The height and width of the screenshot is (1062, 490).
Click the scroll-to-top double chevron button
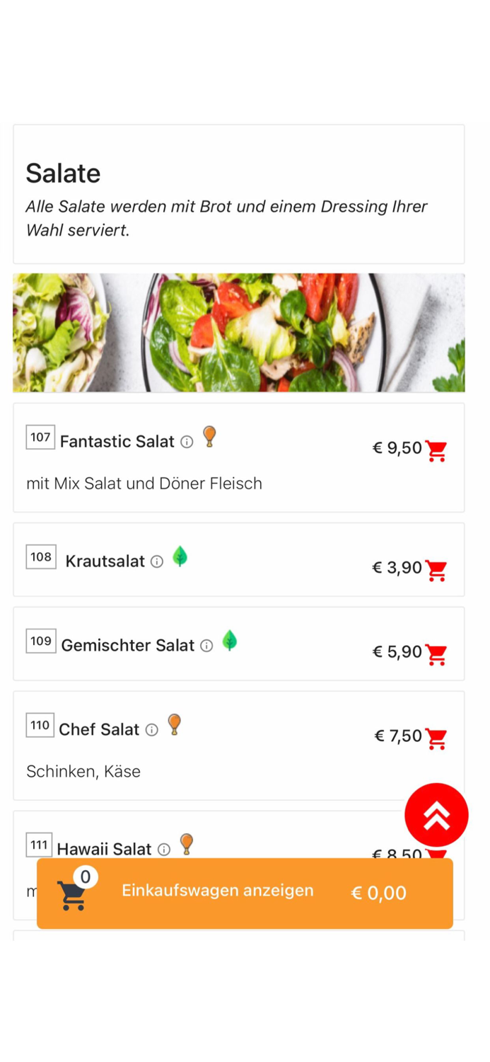pos(436,814)
